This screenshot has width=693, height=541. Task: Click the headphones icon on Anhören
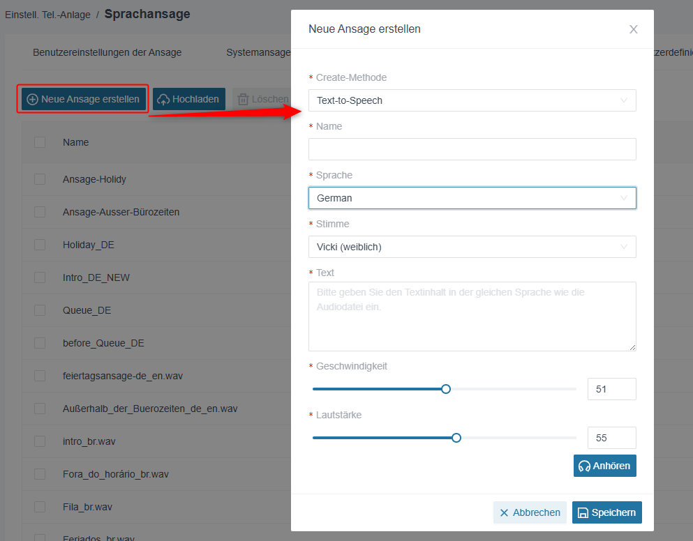(x=584, y=466)
